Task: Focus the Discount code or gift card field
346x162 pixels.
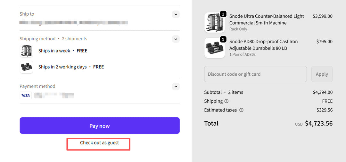Action: [x=255, y=74]
